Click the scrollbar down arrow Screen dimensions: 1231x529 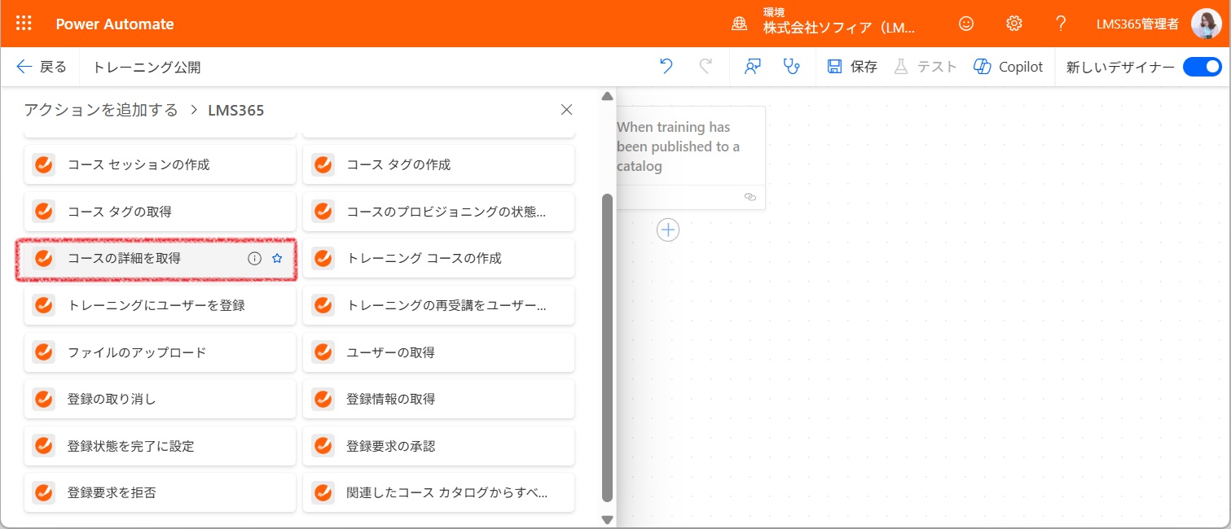[607, 519]
